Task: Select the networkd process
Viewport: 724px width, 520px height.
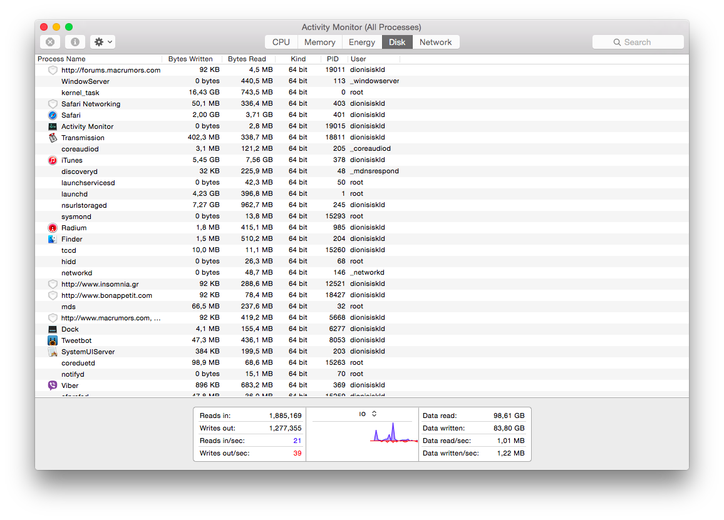Action: pos(361,273)
